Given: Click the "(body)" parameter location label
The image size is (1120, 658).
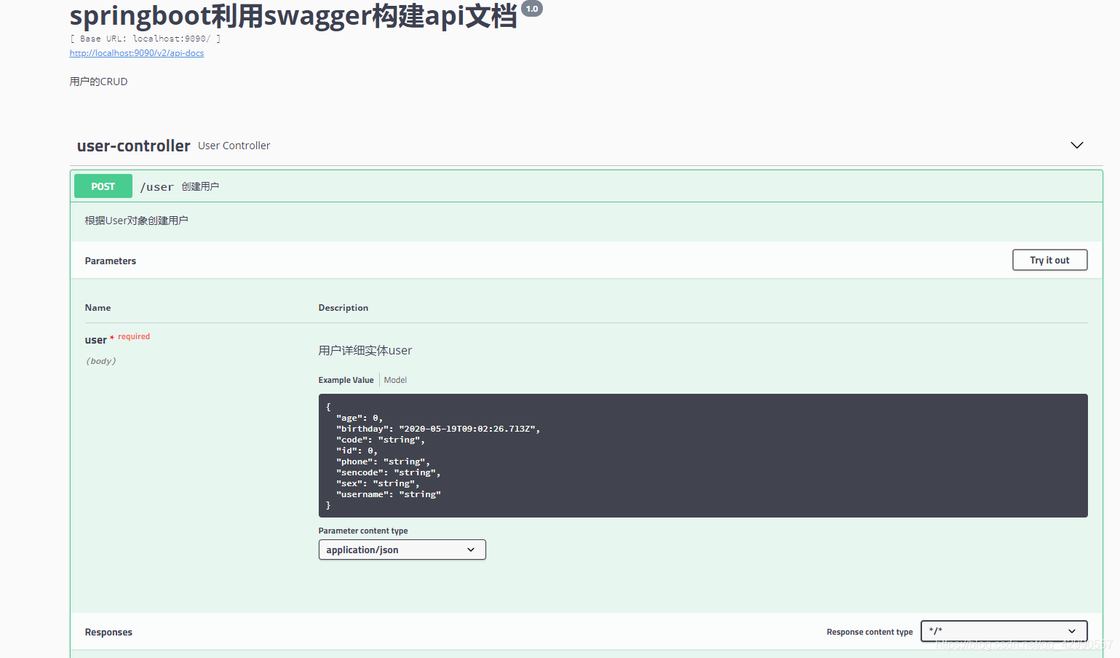Looking at the screenshot, I should (x=101, y=361).
